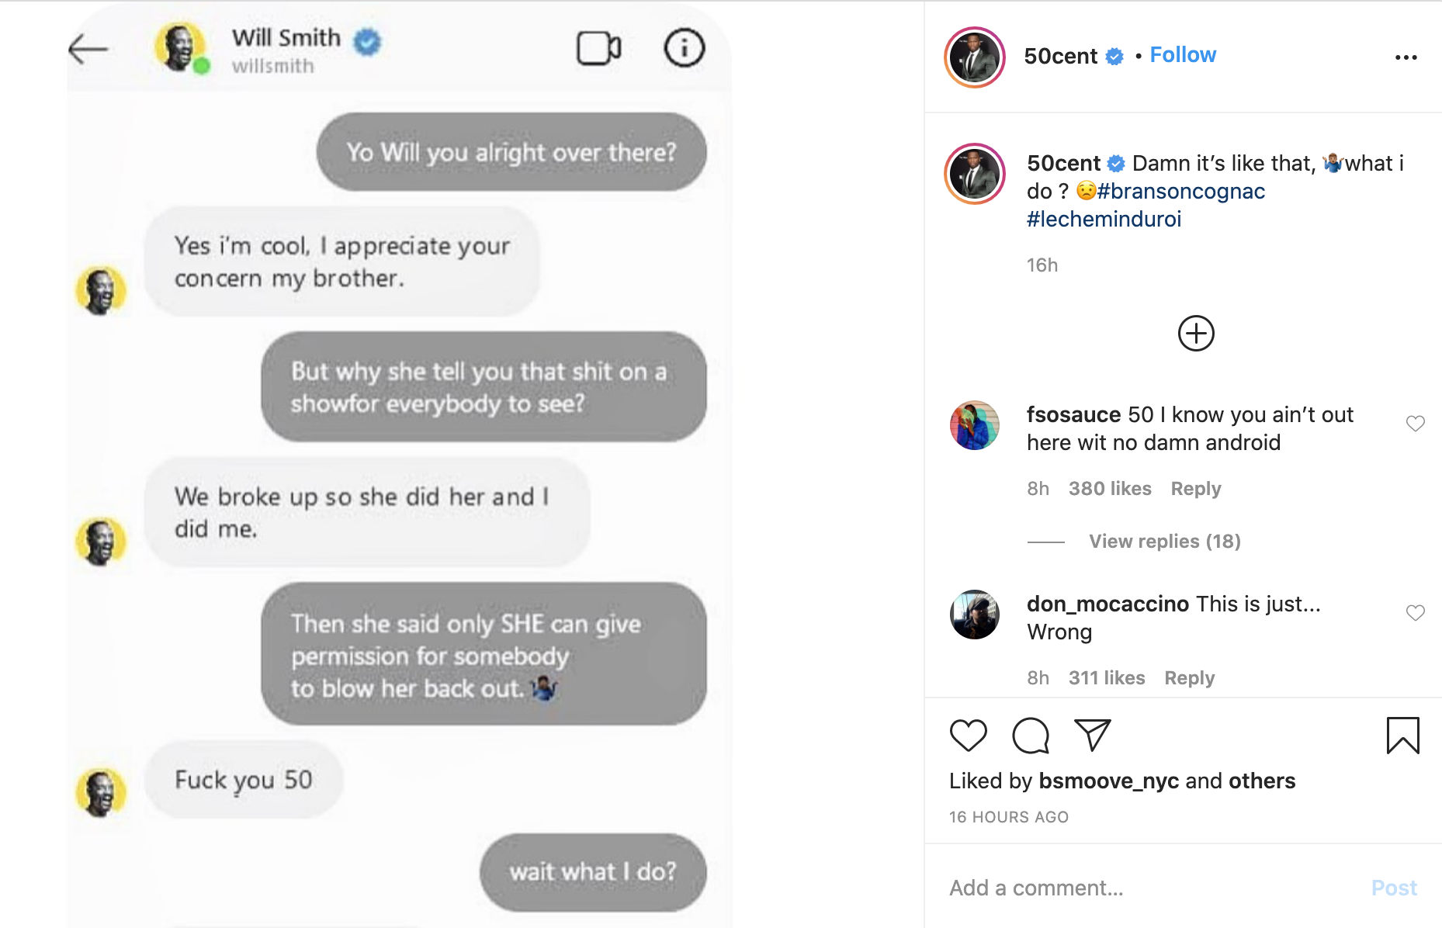Screen dimensions: 1442x928
Task: Click the Add a comment field
Action: [1149, 888]
